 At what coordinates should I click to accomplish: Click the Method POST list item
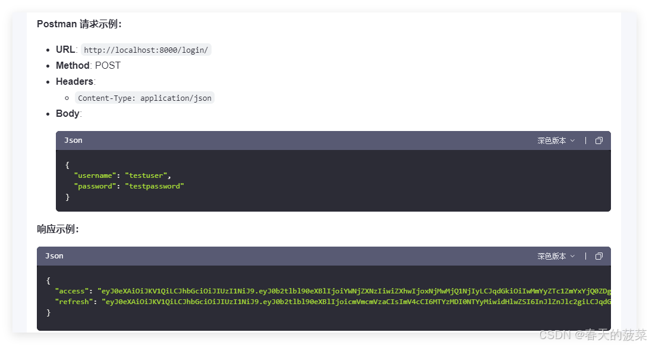(88, 66)
